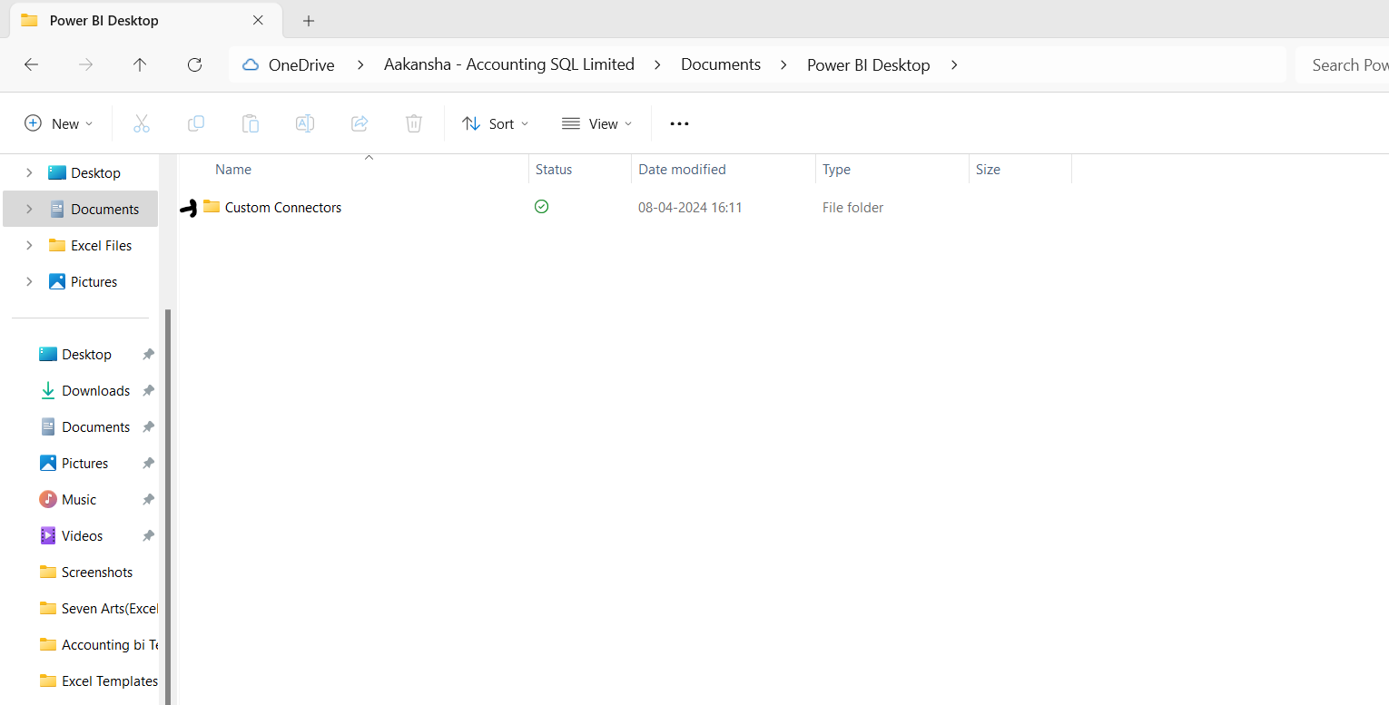Open pinned Videos folder in quick access
The image size is (1389, 705).
[82, 535]
